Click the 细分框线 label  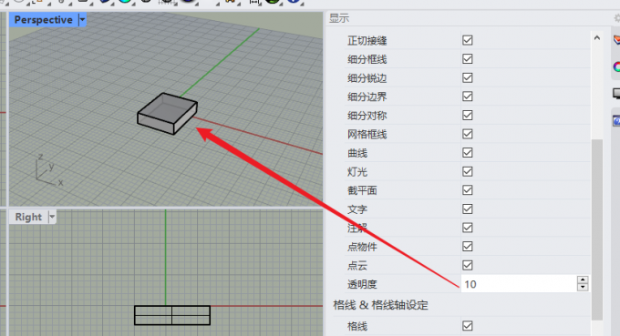pos(367,59)
